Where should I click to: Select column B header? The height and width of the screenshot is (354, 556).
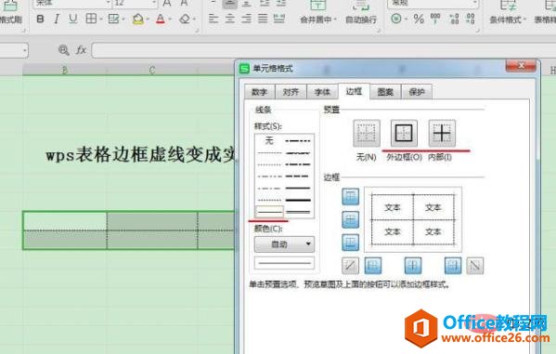click(65, 71)
